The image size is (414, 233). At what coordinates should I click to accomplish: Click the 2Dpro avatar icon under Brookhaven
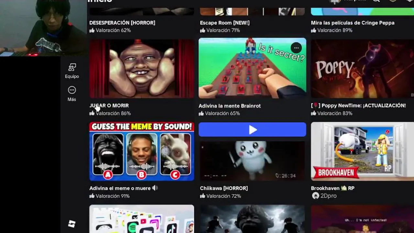pos(315,196)
